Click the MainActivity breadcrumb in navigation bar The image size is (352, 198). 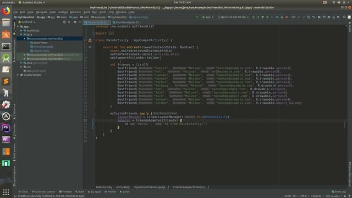pos(139,17)
